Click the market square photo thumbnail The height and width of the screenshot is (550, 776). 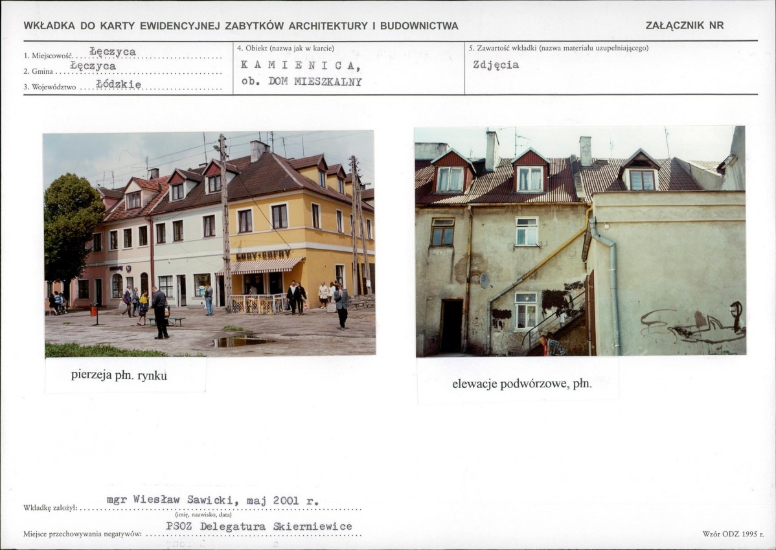[x=210, y=244]
